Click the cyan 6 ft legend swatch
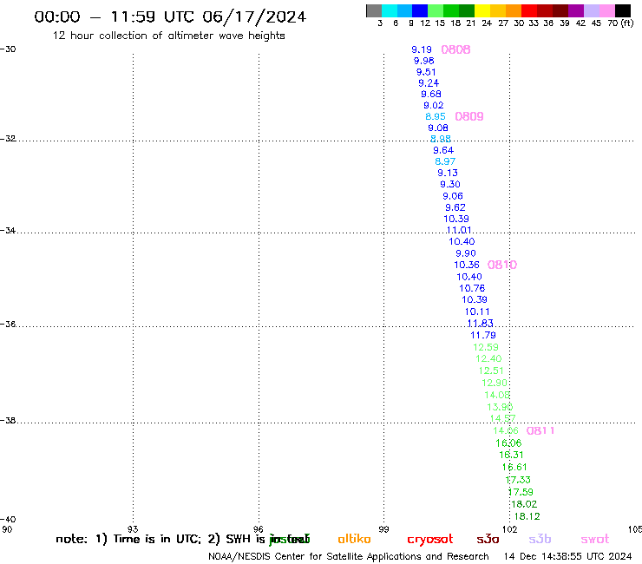This screenshot has height=564, width=642. pyautogui.click(x=390, y=10)
